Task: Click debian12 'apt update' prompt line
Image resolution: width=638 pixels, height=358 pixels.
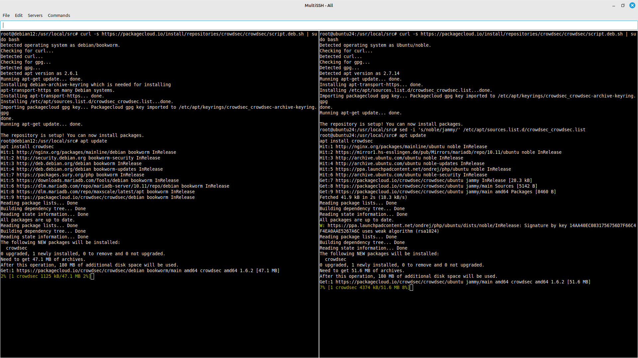Action: pos(54,141)
